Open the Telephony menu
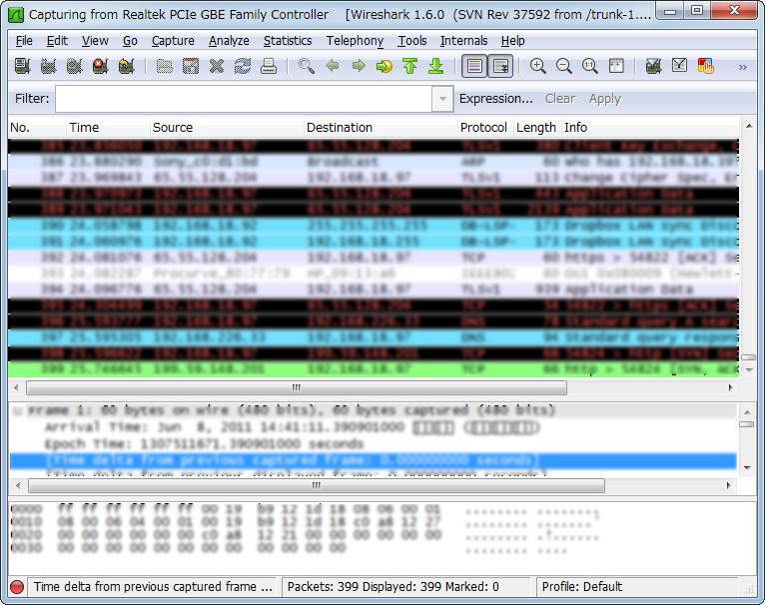Viewport: 765px width, 605px height. 355,41
